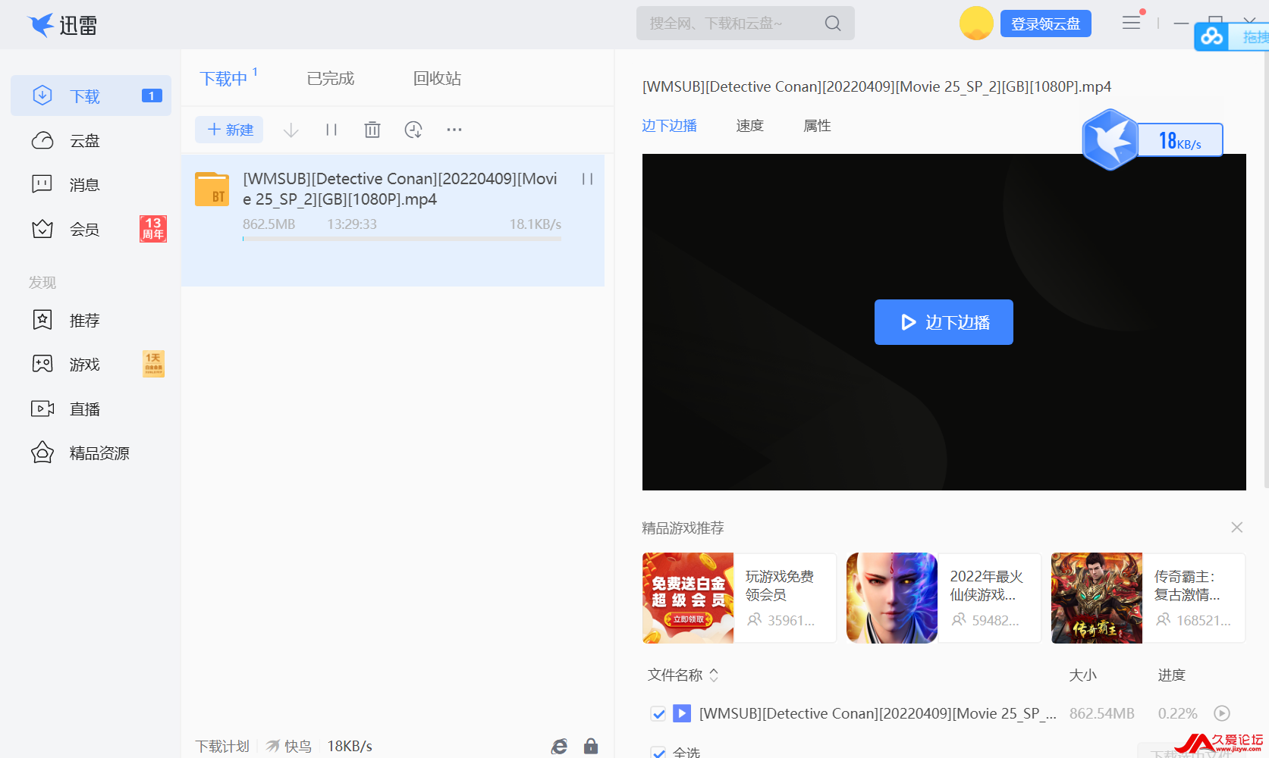The width and height of the screenshot is (1269, 758).
Task: Pause the Detective Conan download task
Action: (x=587, y=179)
